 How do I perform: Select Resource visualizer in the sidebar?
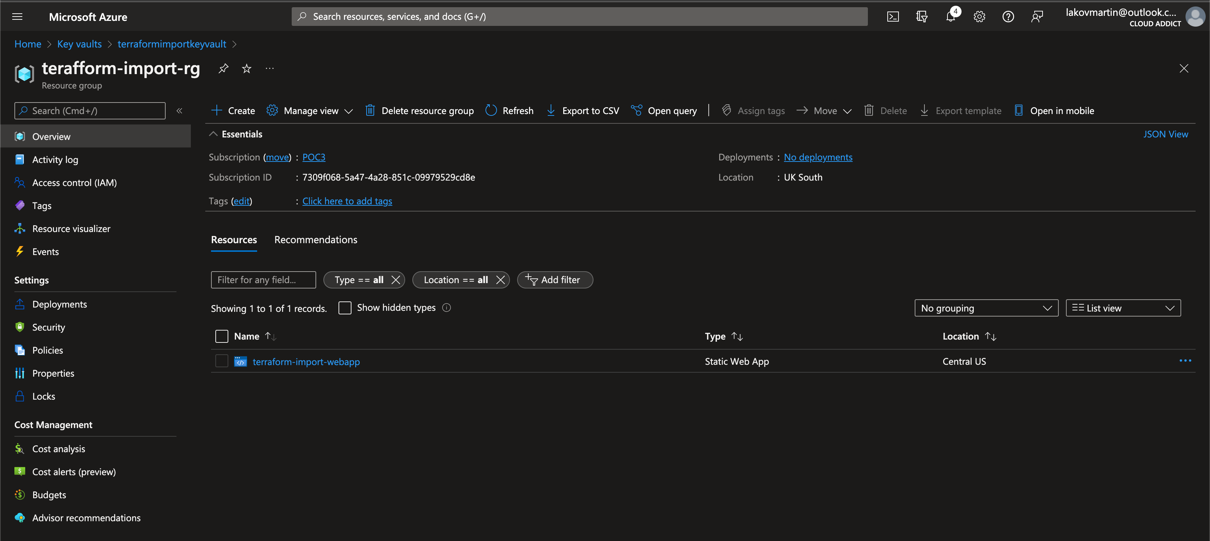pos(71,228)
